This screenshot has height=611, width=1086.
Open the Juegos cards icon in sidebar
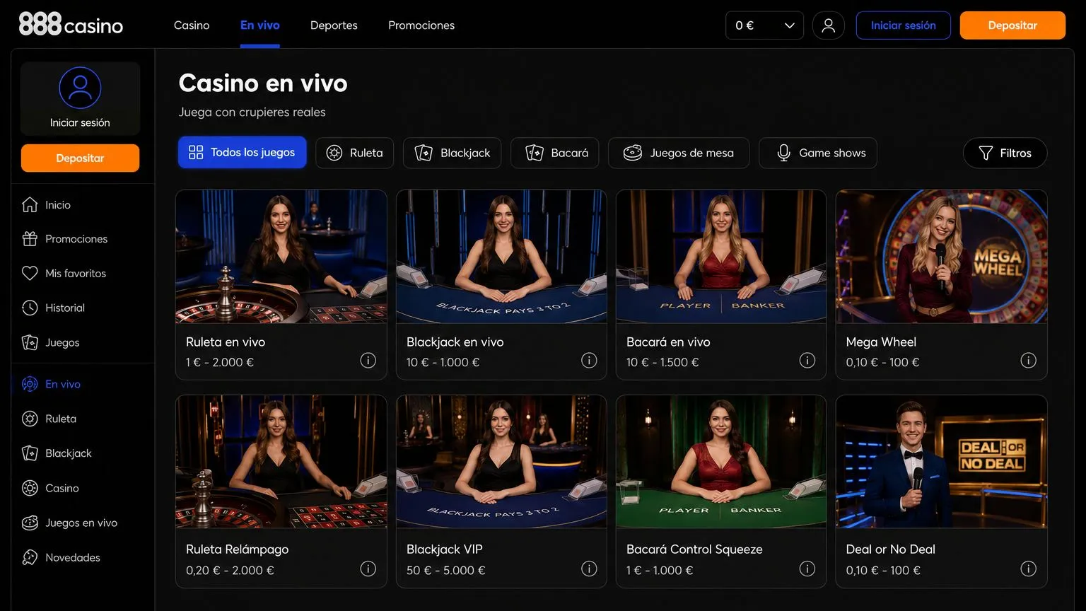[30, 342]
